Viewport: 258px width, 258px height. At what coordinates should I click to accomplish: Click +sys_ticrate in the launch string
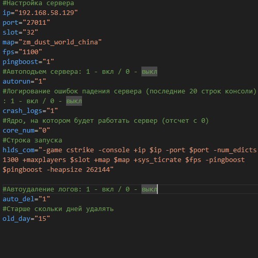point(157,160)
